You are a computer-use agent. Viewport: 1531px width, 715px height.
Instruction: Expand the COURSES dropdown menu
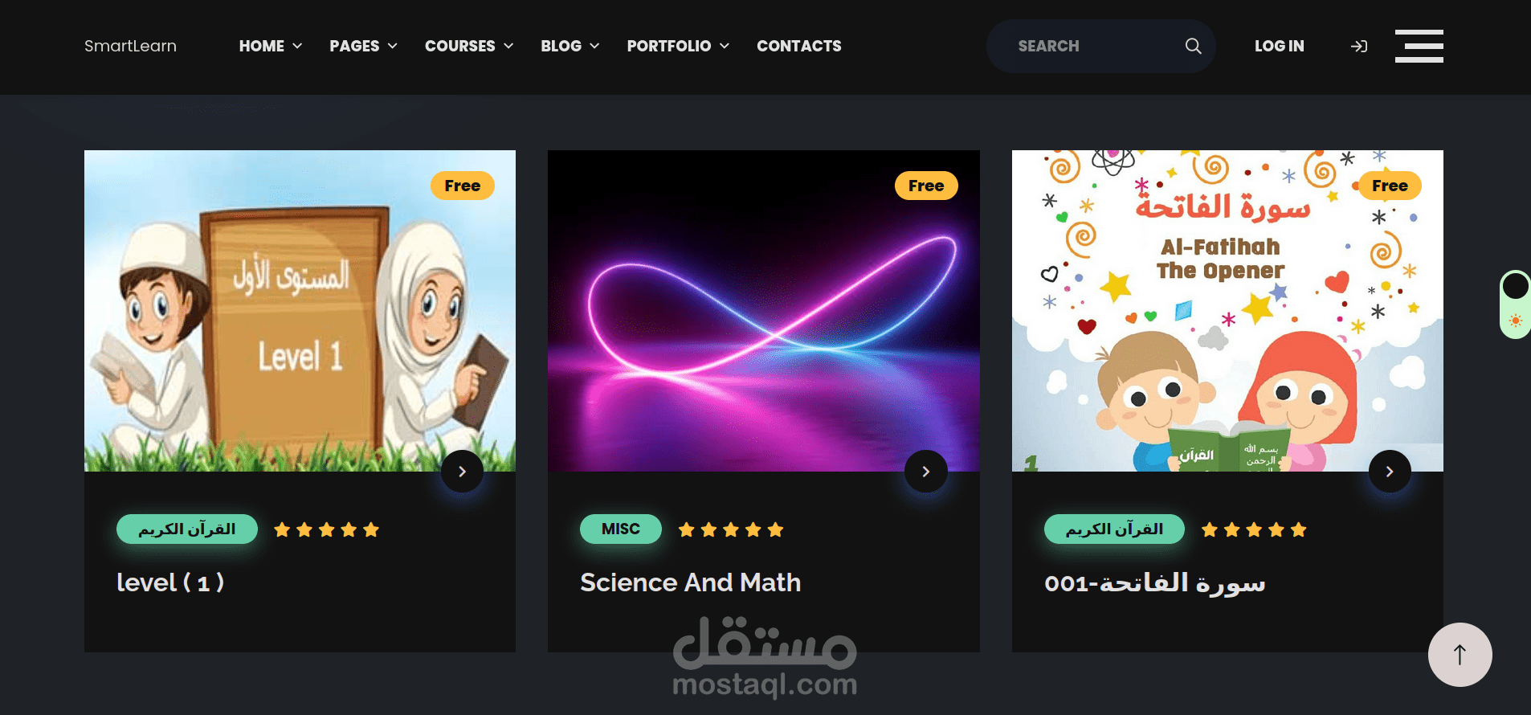coord(469,46)
